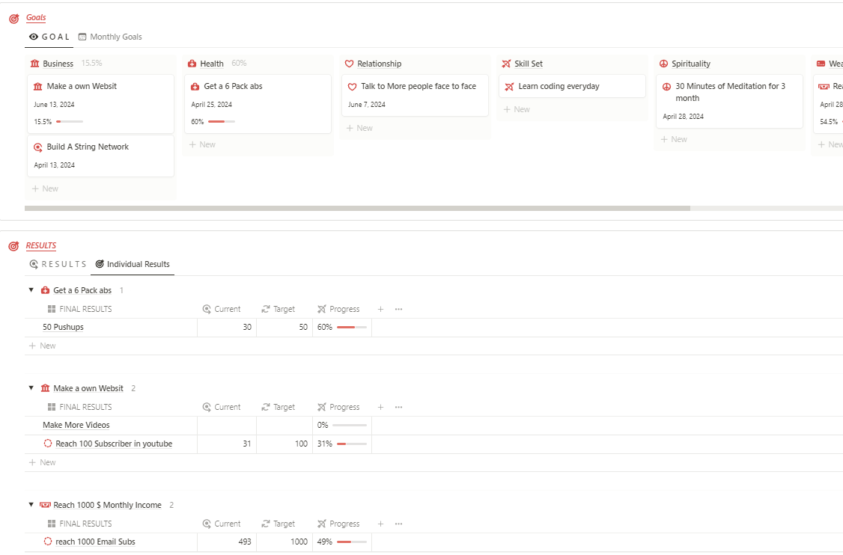Collapse the Make a own Websit results group
This screenshot has height=555, width=843.
click(x=31, y=387)
